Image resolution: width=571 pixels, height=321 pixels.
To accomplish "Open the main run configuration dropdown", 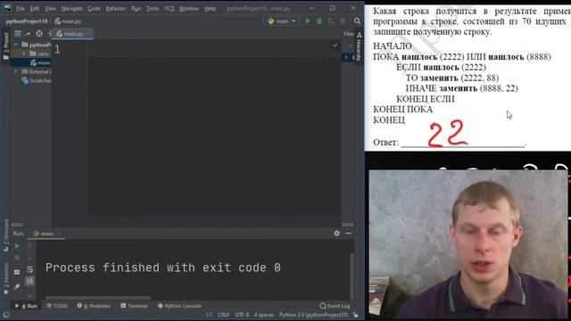I will tap(281, 21).
